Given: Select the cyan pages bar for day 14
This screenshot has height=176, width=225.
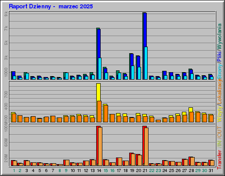Looking at the screenshot, I should click(x=100, y=69).
